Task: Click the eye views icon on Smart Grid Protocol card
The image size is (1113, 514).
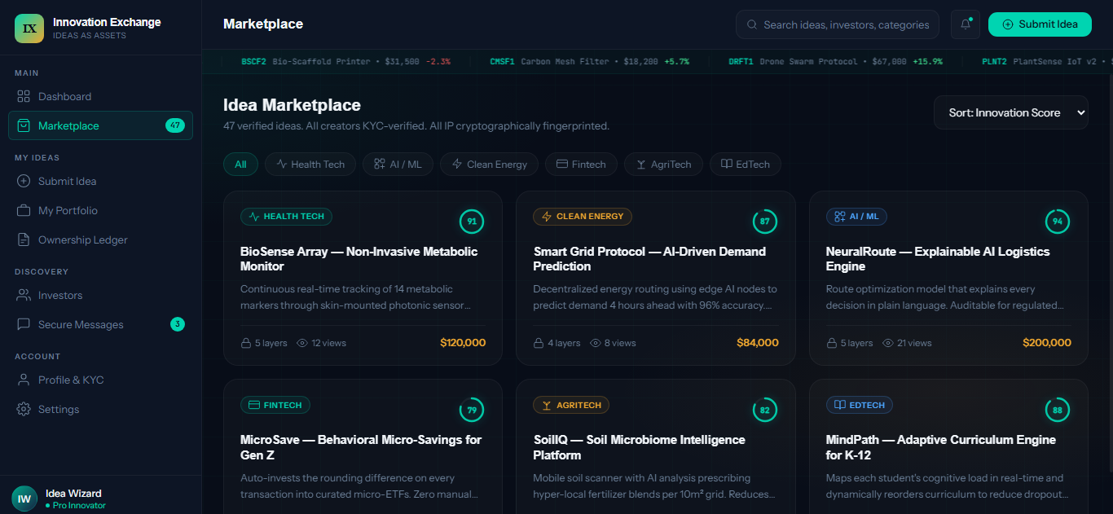Action: tap(596, 343)
